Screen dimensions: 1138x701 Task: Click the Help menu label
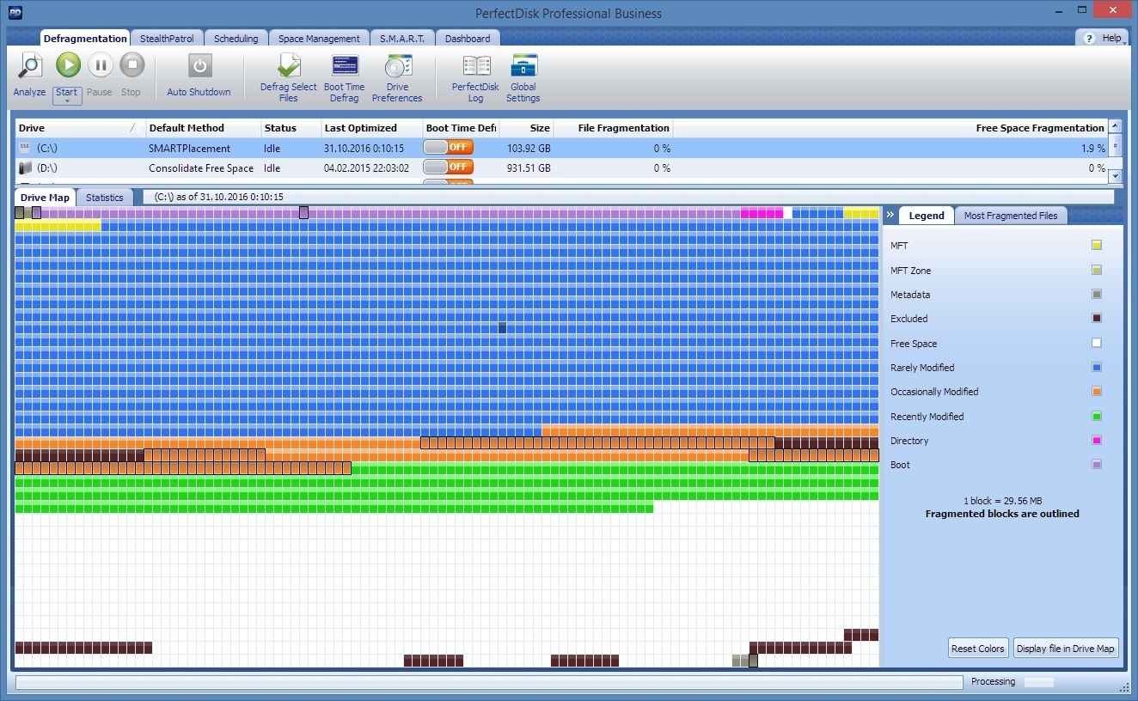click(1112, 39)
